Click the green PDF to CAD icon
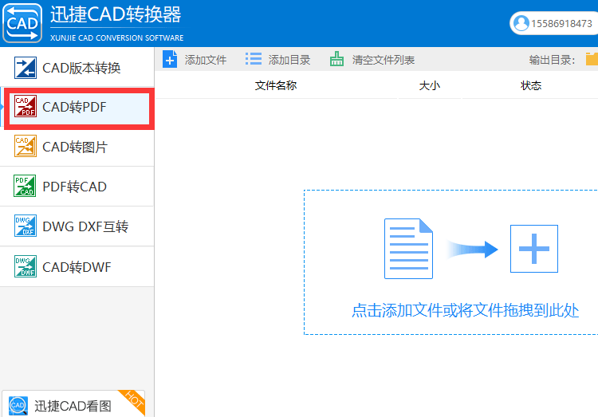Image resolution: width=598 pixels, height=417 pixels. coord(25,186)
